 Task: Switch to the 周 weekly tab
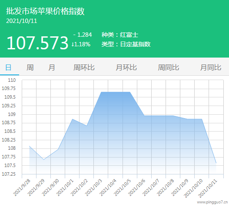click(x=30, y=68)
